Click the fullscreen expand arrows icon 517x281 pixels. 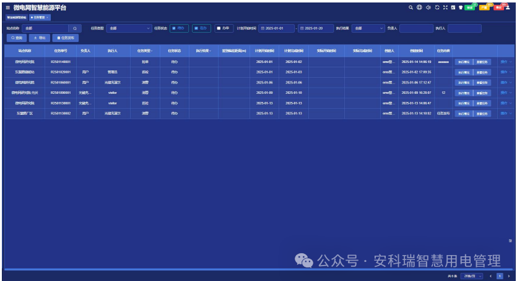445,7
